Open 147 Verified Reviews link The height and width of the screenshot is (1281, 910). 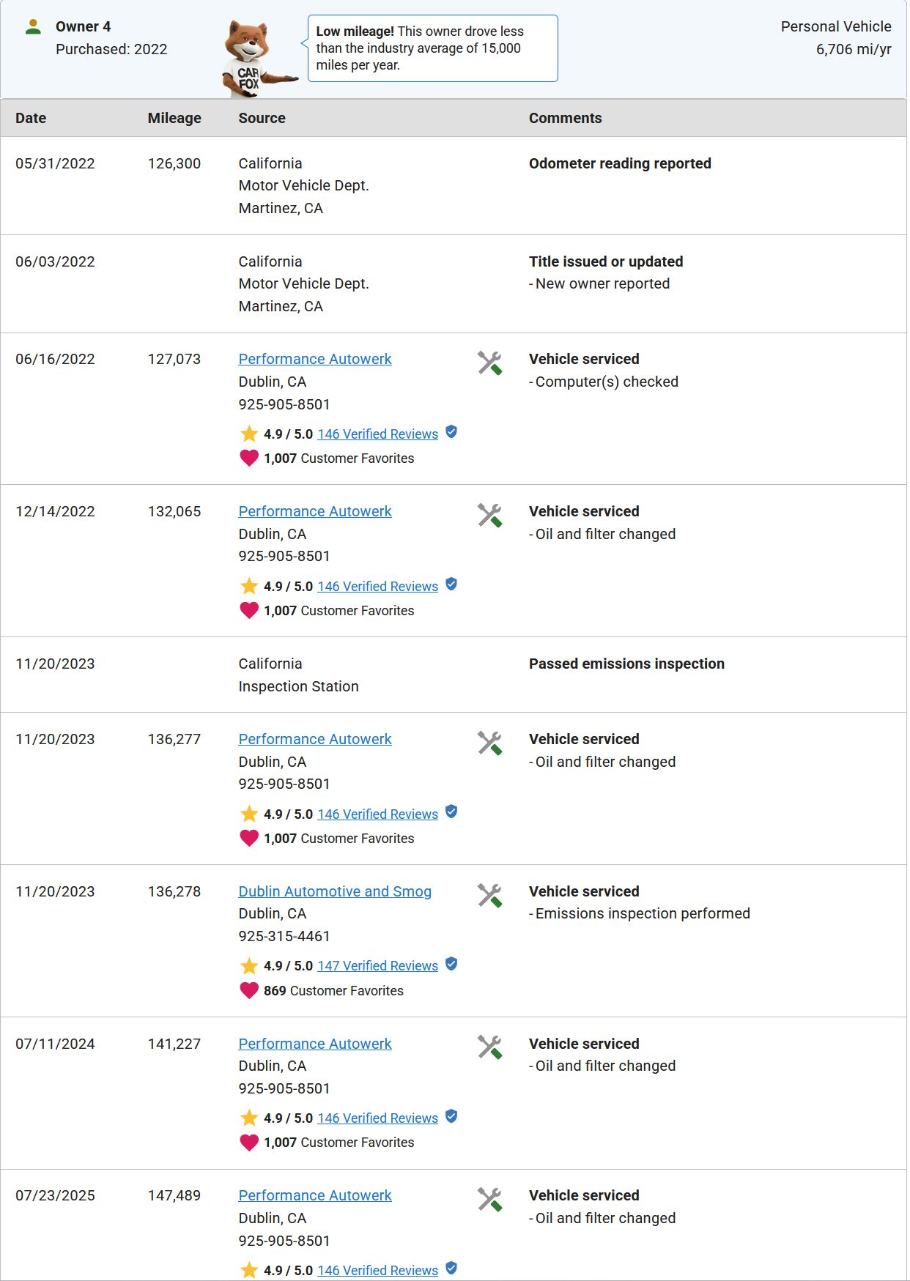coord(377,966)
